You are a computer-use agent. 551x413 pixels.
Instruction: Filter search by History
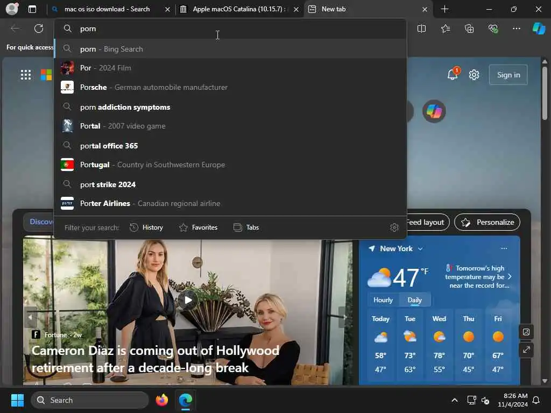(146, 227)
